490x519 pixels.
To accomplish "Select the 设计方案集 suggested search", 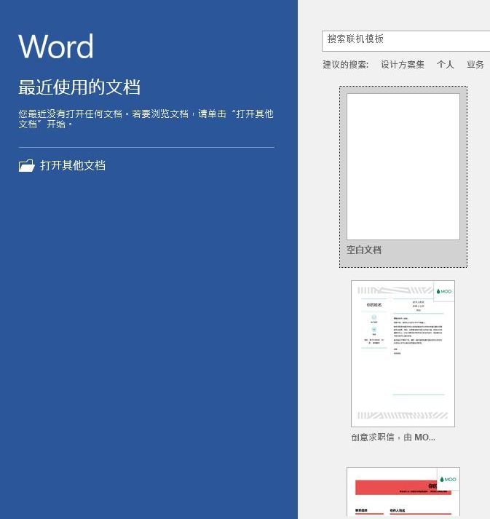I will (402, 65).
